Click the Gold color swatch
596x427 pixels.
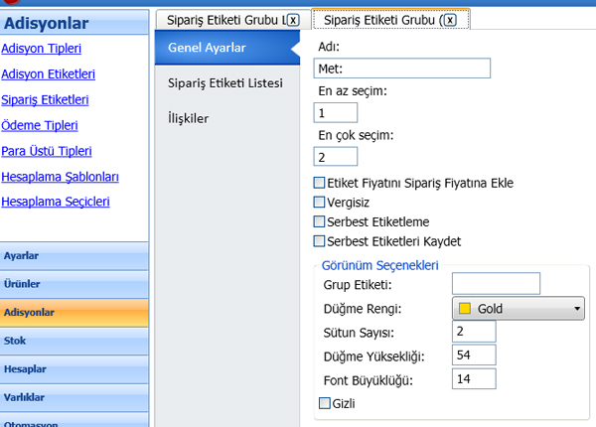tap(464, 309)
